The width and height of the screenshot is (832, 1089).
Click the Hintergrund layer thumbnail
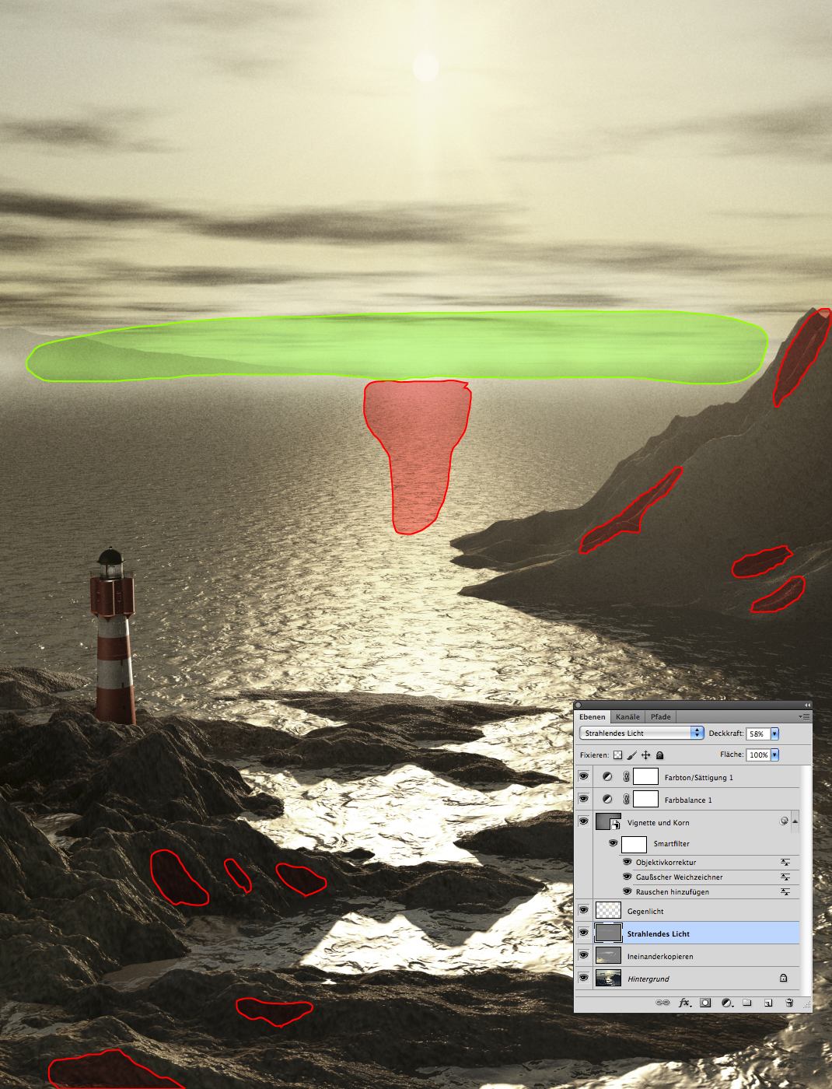[608, 978]
